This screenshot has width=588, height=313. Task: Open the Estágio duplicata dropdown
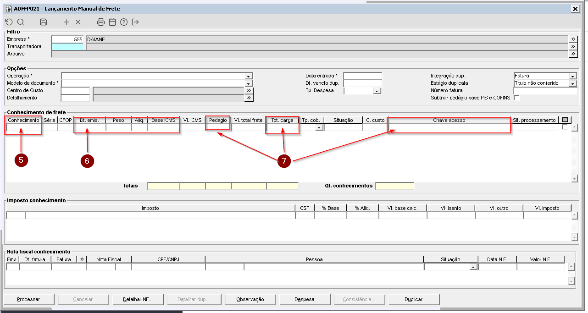(x=572, y=83)
